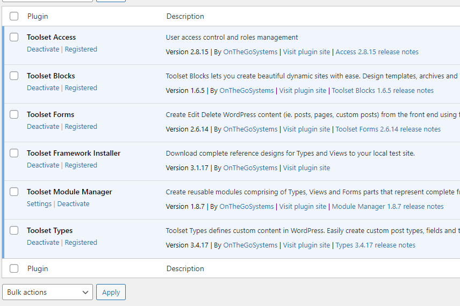Visit plugin site for Toolset Module Manager
Viewport: 460px width, 306px height.
(x=303, y=207)
